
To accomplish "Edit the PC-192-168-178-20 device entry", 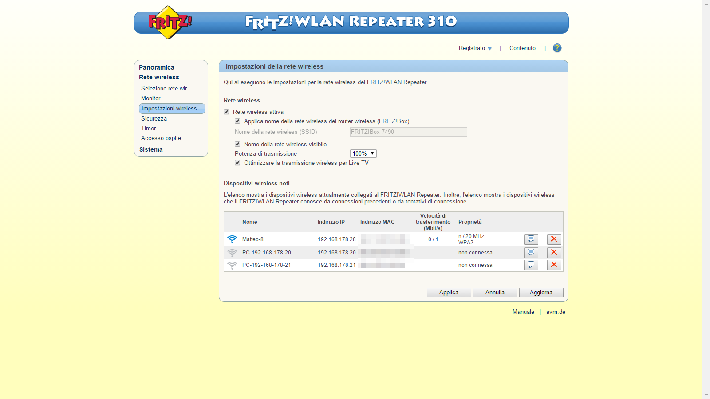I will [531, 253].
